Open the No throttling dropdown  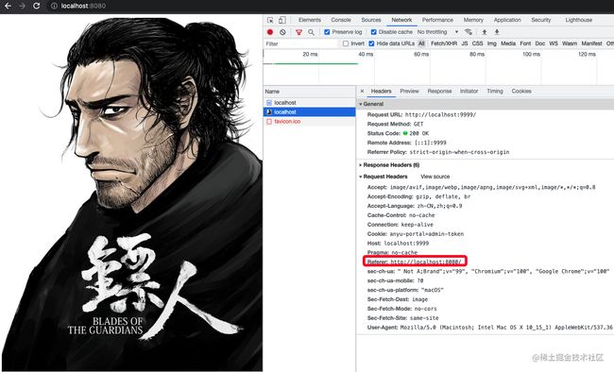(437, 32)
